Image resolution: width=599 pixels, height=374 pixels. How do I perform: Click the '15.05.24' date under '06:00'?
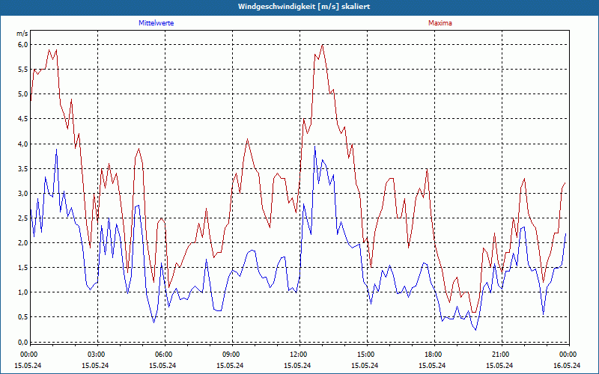point(162,366)
